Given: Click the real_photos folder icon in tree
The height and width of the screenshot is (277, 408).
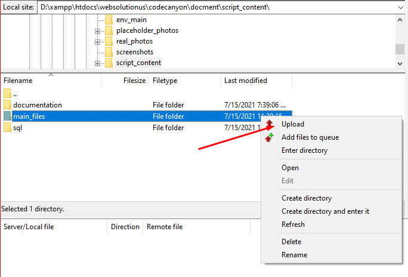Looking at the screenshot, I should coord(109,41).
